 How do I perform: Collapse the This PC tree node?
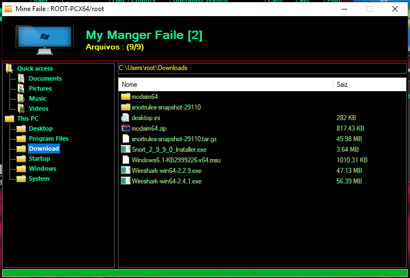27,118
